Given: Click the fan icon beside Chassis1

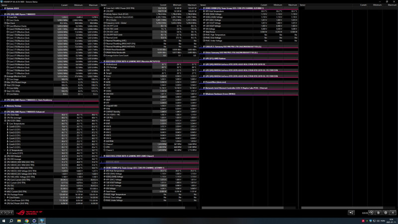Looking at the screenshot, I should (x=104, y=144).
